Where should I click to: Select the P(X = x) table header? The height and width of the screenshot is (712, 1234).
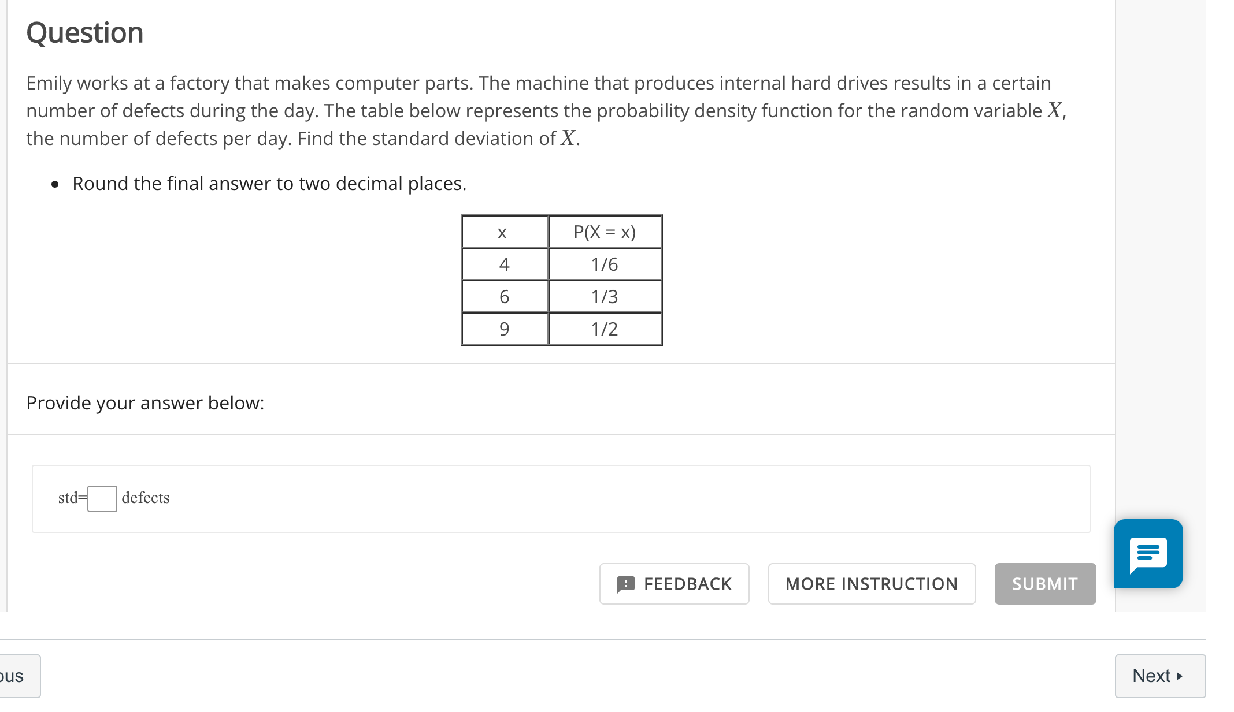pyautogui.click(x=604, y=232)
